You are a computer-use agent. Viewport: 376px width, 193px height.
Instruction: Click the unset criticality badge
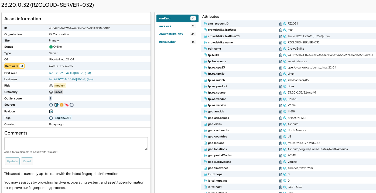pyautogui.click(x=58, y=92)
